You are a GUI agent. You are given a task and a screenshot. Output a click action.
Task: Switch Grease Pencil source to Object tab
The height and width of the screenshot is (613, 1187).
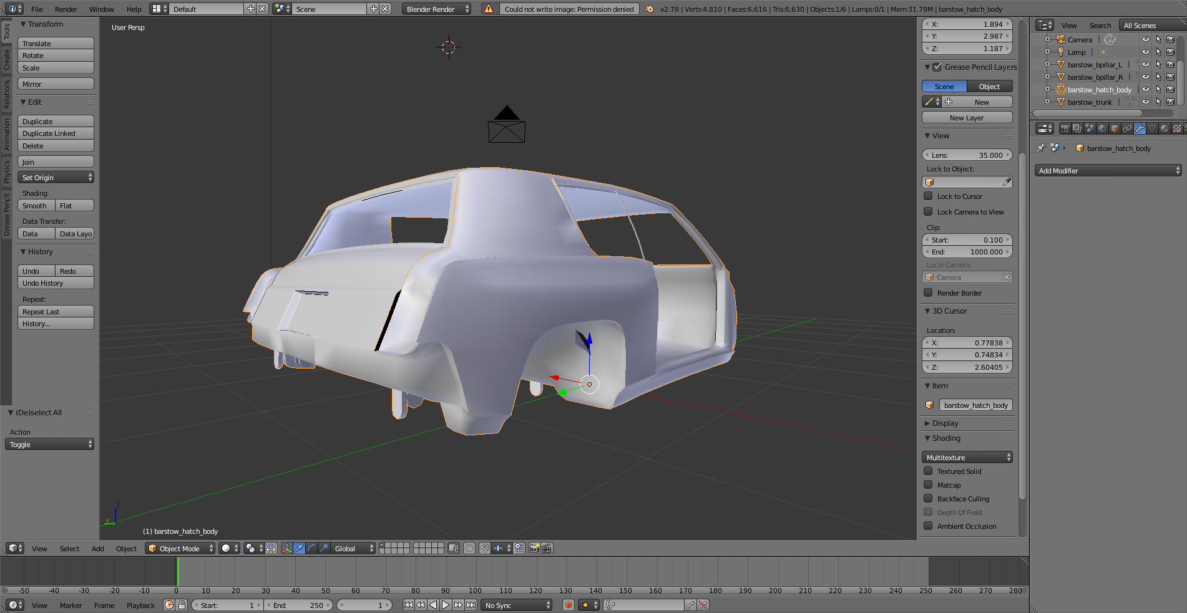click(x=989, y=86)
